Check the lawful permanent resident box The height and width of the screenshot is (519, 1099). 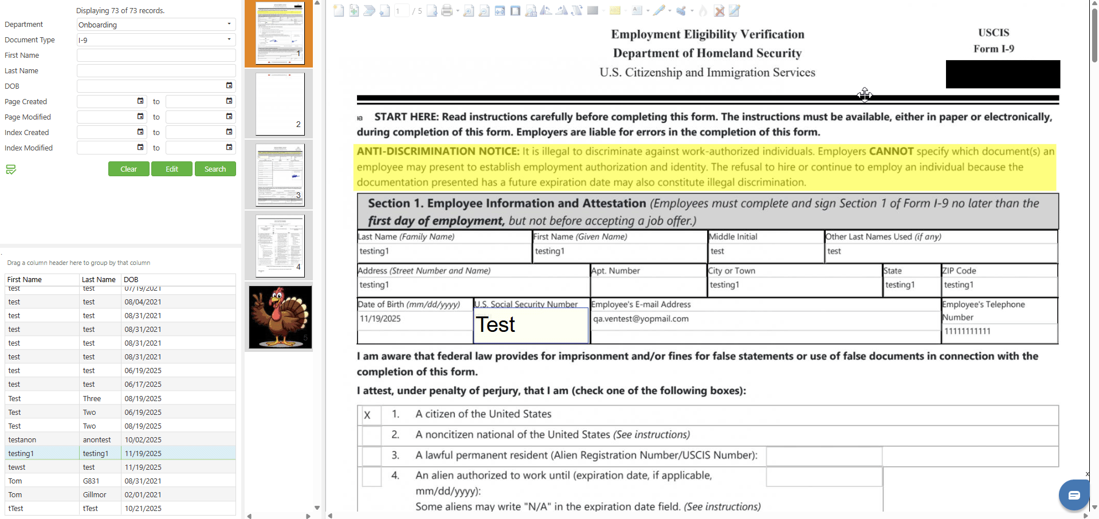[371, 456]
